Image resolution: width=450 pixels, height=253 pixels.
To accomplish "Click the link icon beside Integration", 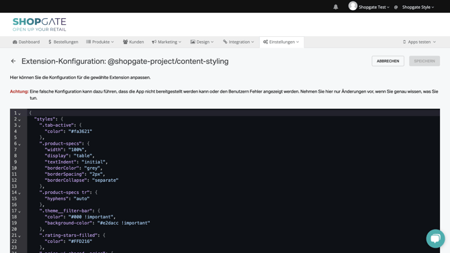I will click(225, 42).
